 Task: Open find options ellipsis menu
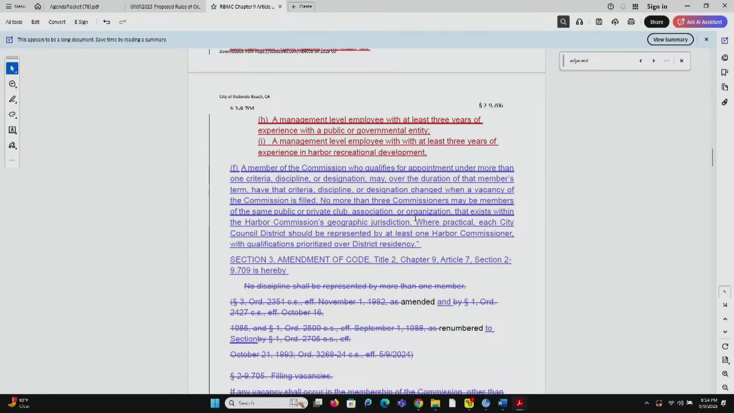[667, 61]
